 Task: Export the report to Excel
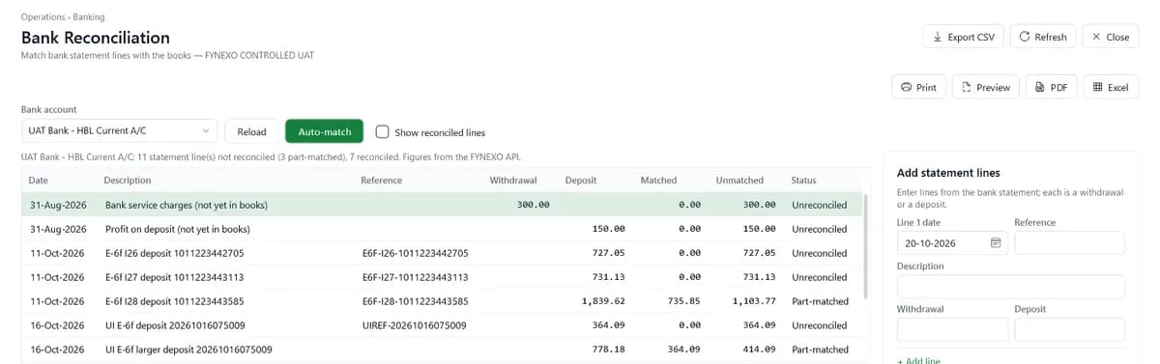1110,87
